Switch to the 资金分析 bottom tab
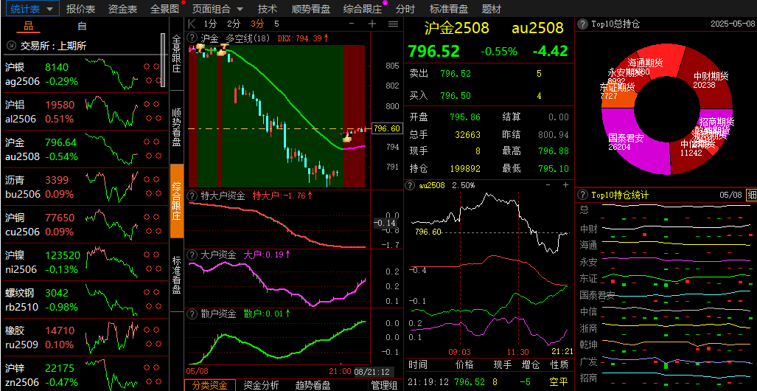Screen dimensions: 757x391 click(261, 384)
